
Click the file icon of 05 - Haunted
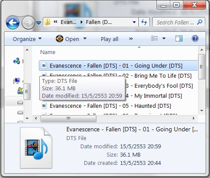[x=44, y=106]
